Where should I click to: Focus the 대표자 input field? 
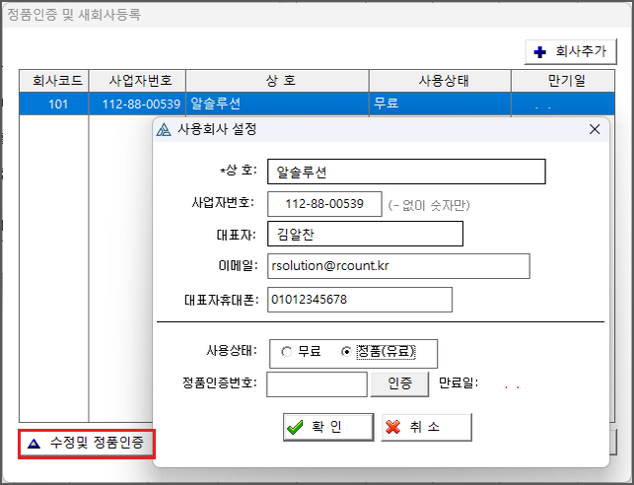pyautogui.click(x=365, y=234)
